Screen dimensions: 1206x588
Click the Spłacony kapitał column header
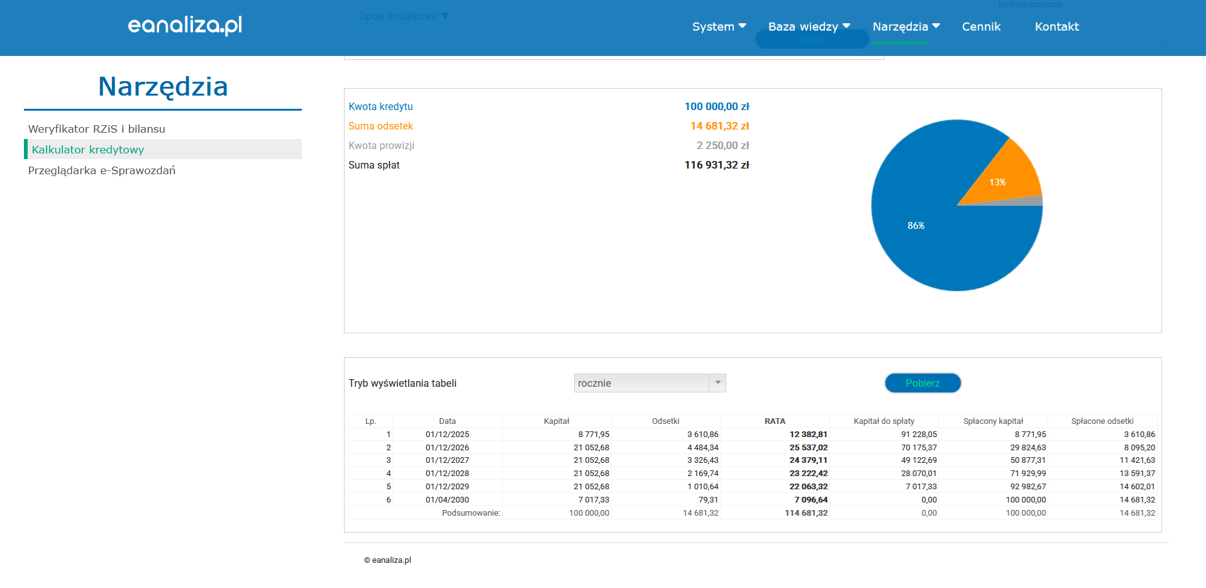[x=993, y=421]
